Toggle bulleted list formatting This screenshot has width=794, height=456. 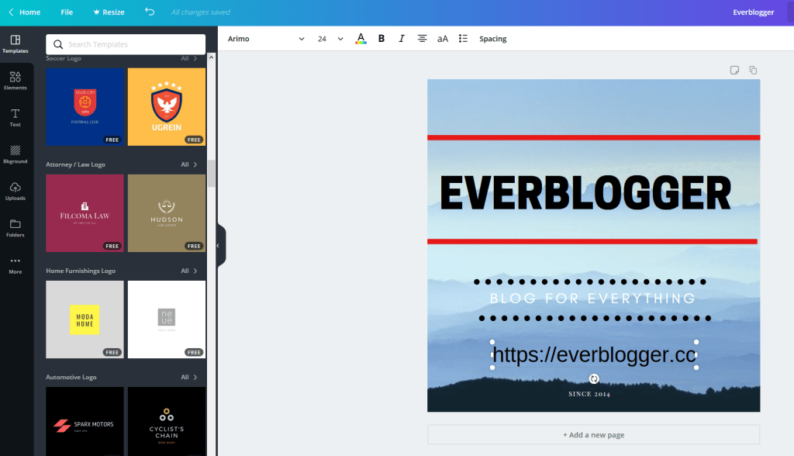(x=463, y=39)
